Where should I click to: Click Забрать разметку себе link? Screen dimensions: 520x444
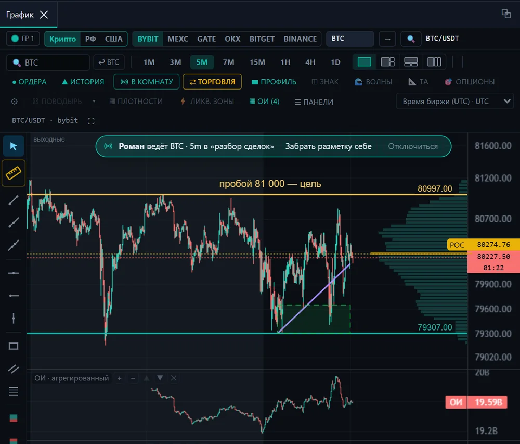click(328, 146)
